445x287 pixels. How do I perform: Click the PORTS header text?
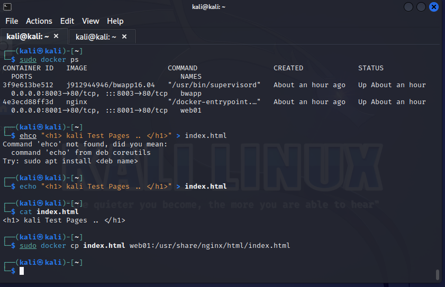tap(22, 77)
